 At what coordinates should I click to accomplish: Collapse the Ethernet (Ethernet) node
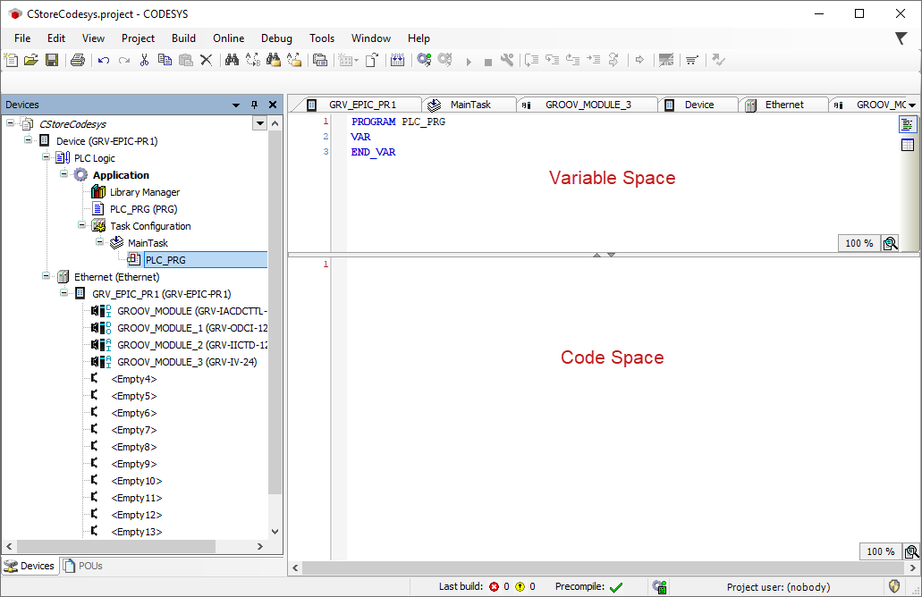46,275
